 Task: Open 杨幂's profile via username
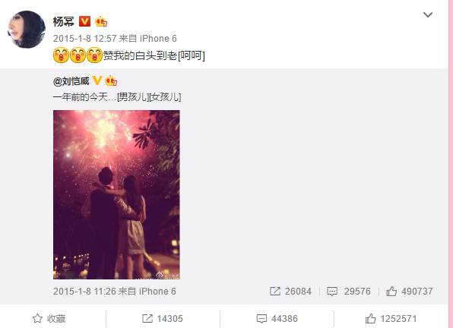(63, 21)
